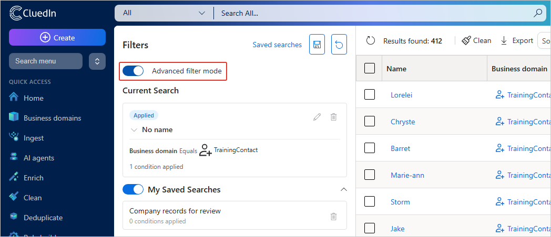The image size is (551, 237).
Task: Open the Barret record link
Action: 400,148
